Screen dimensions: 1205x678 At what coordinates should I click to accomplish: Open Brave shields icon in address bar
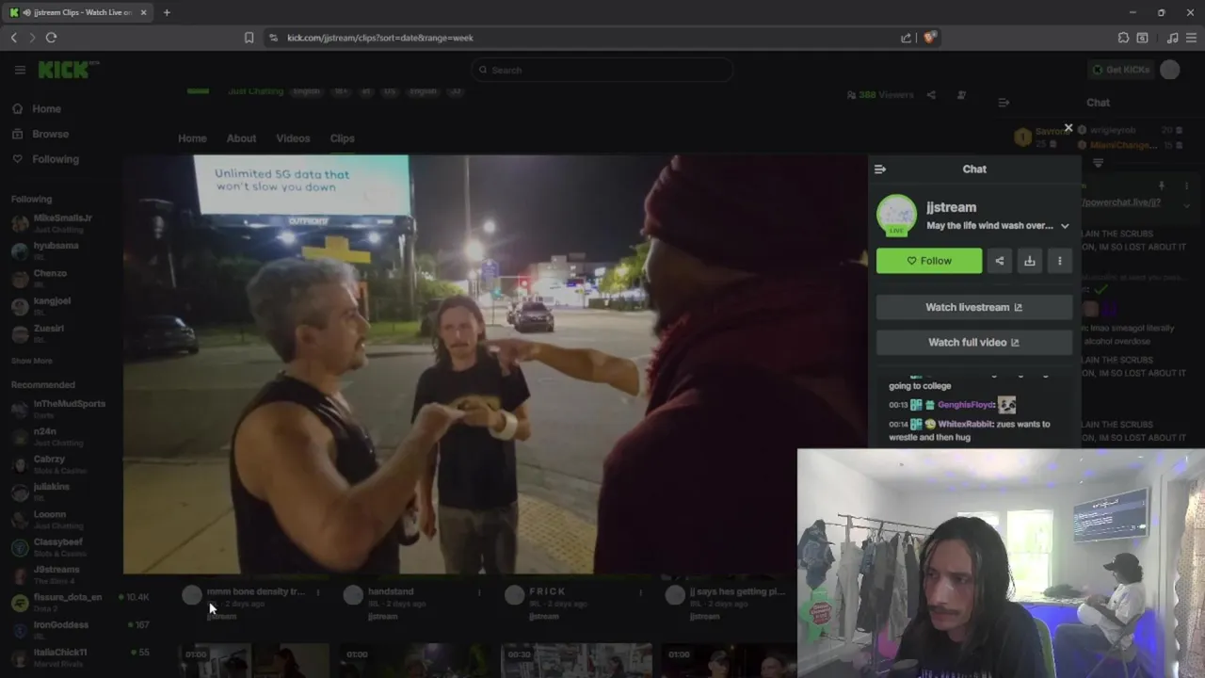click(x=929, y=38)
